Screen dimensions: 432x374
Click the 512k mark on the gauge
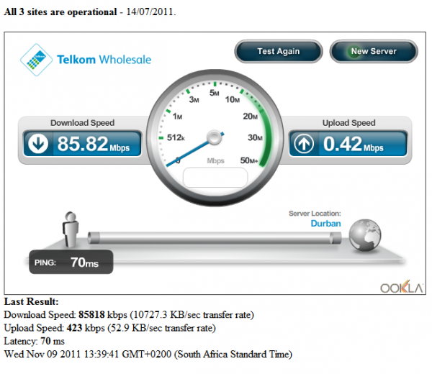pyautogui.click(x=176, y=137)
